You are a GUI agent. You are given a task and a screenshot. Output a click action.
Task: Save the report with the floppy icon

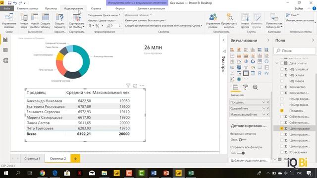pyautogui.click(x=9, y=3)
